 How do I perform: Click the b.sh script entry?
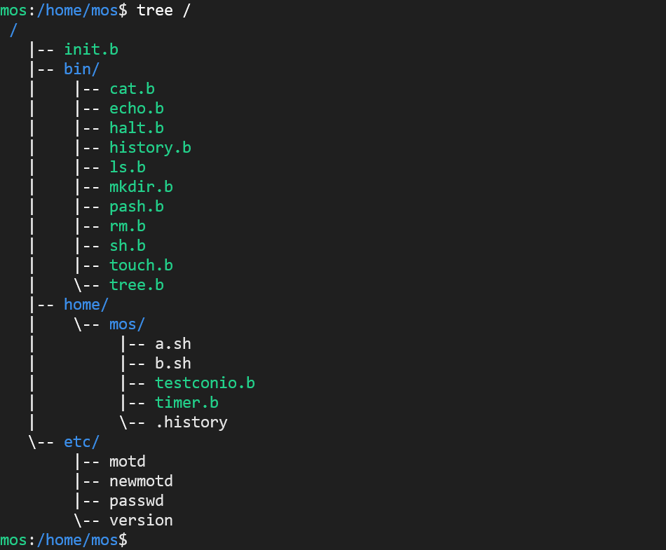[x=172, y=363]
